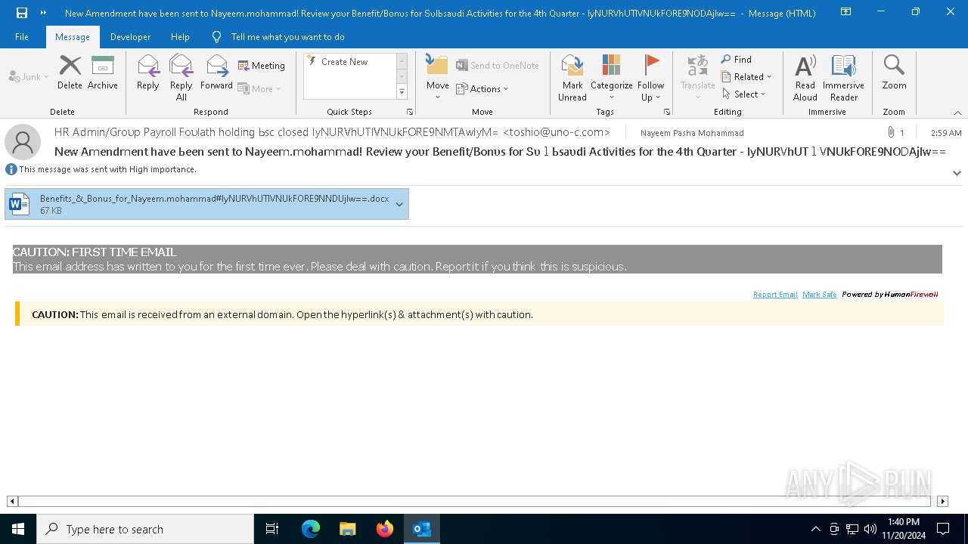Reply to the sender
968x544 pixels.
[148, 73]
